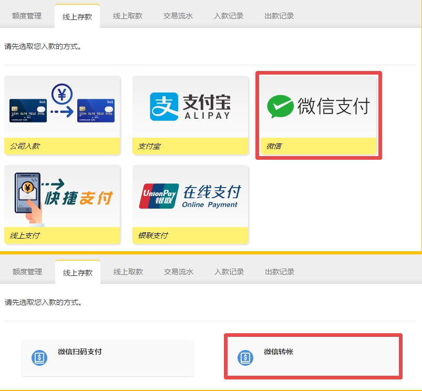This screenshot has width=422, height=391.
Task: Select the 微信扫码支付 text option
Action: 79,352
